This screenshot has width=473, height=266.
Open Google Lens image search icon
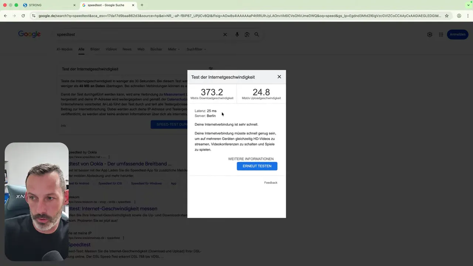tap(247, 34)
